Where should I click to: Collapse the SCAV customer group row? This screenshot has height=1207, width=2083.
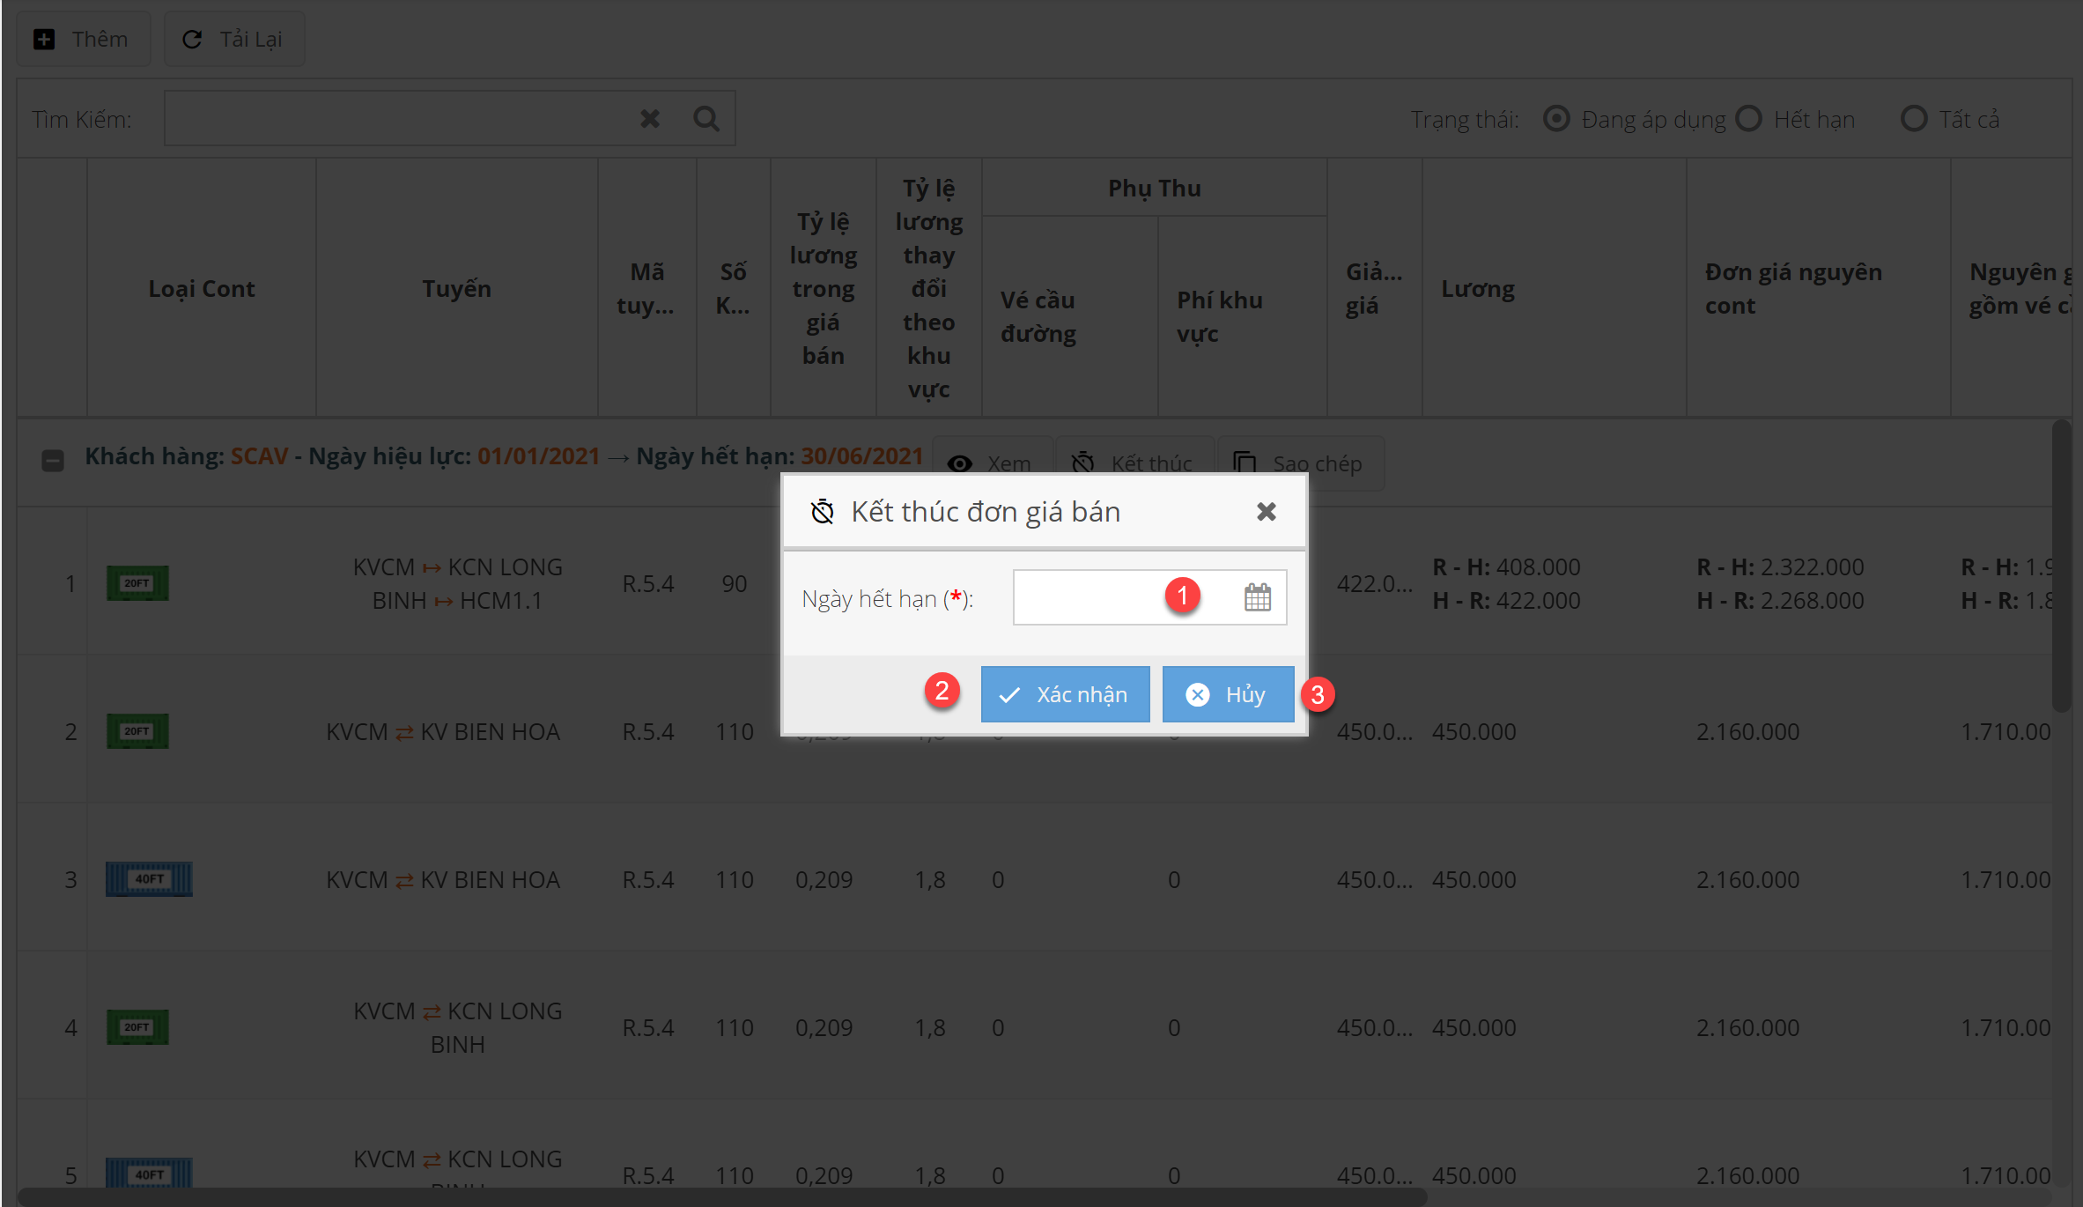point(53,460)
